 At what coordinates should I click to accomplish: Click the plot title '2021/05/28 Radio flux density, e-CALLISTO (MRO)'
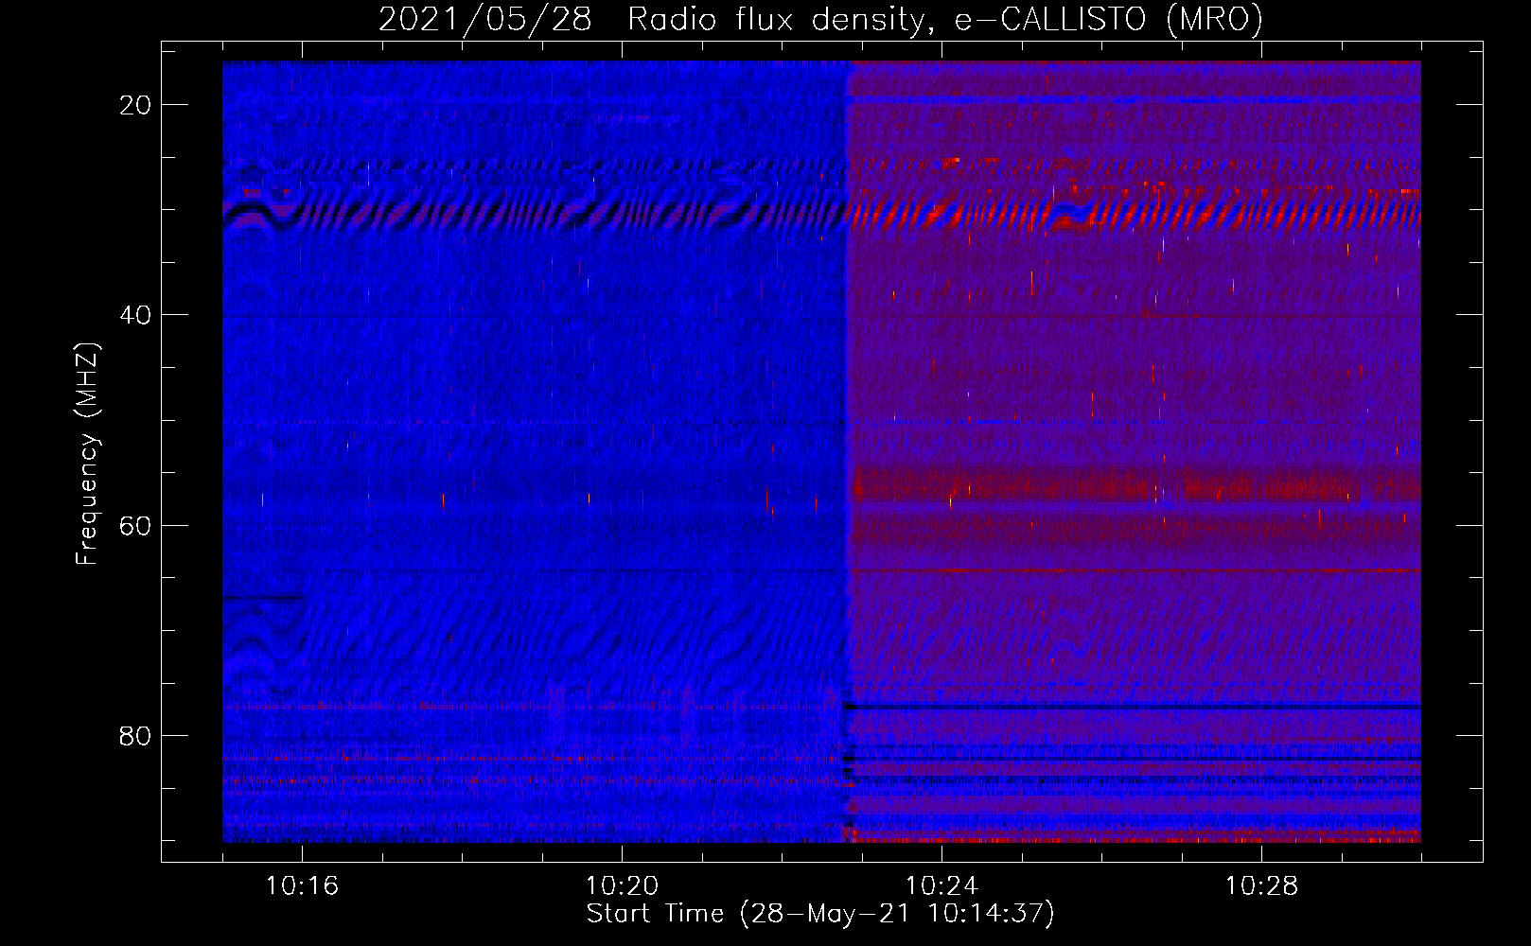click(820, 19)
